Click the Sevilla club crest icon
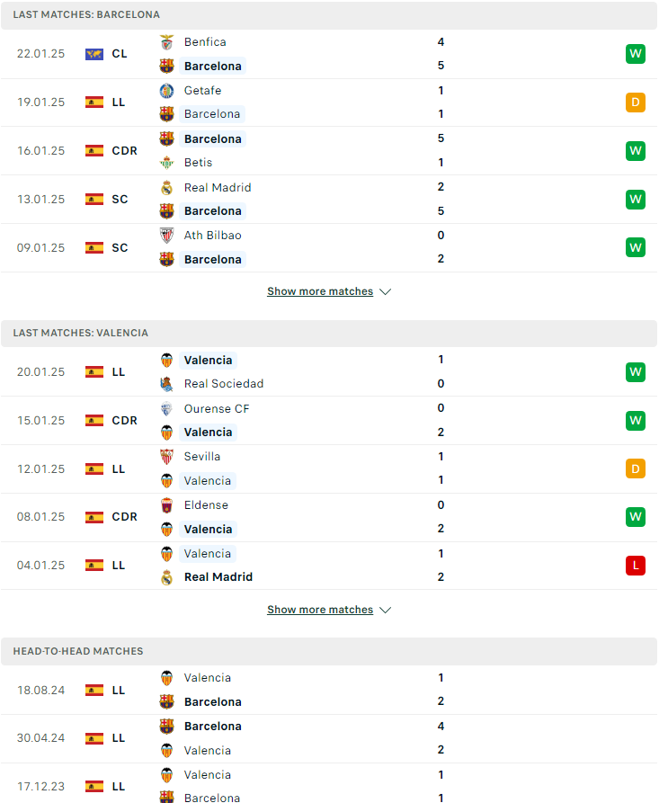This screenshot has width=668, height=803. pos(166,456)
